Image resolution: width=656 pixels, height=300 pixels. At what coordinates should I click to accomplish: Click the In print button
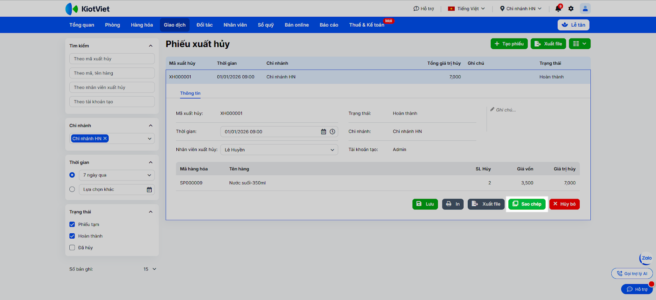[x=453, y=204]
